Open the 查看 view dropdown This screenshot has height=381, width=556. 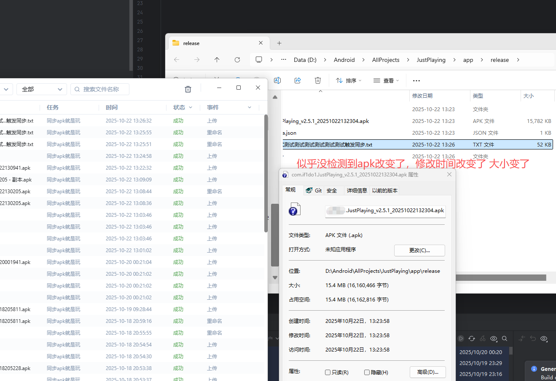(386, 80)
